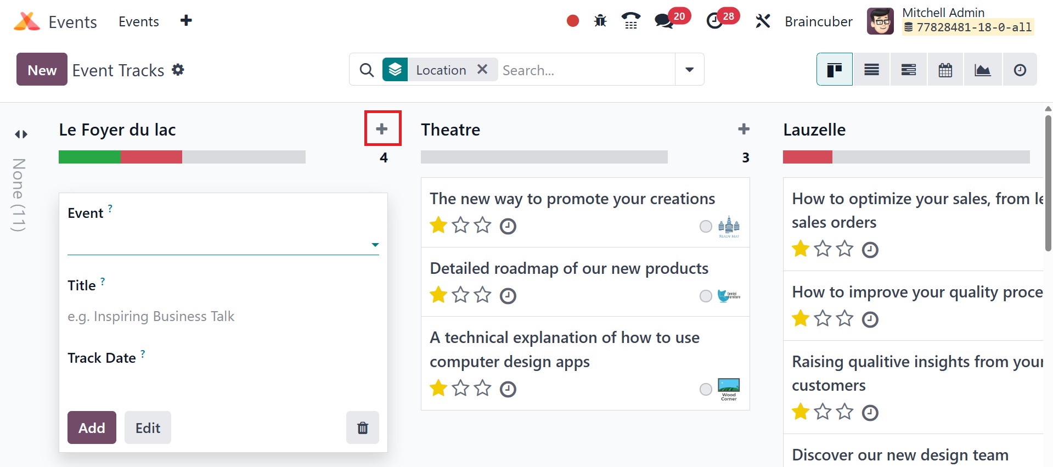Switch to the Graph view
This screenshot has height=467, width=1053.
click(x=982, y=70)
